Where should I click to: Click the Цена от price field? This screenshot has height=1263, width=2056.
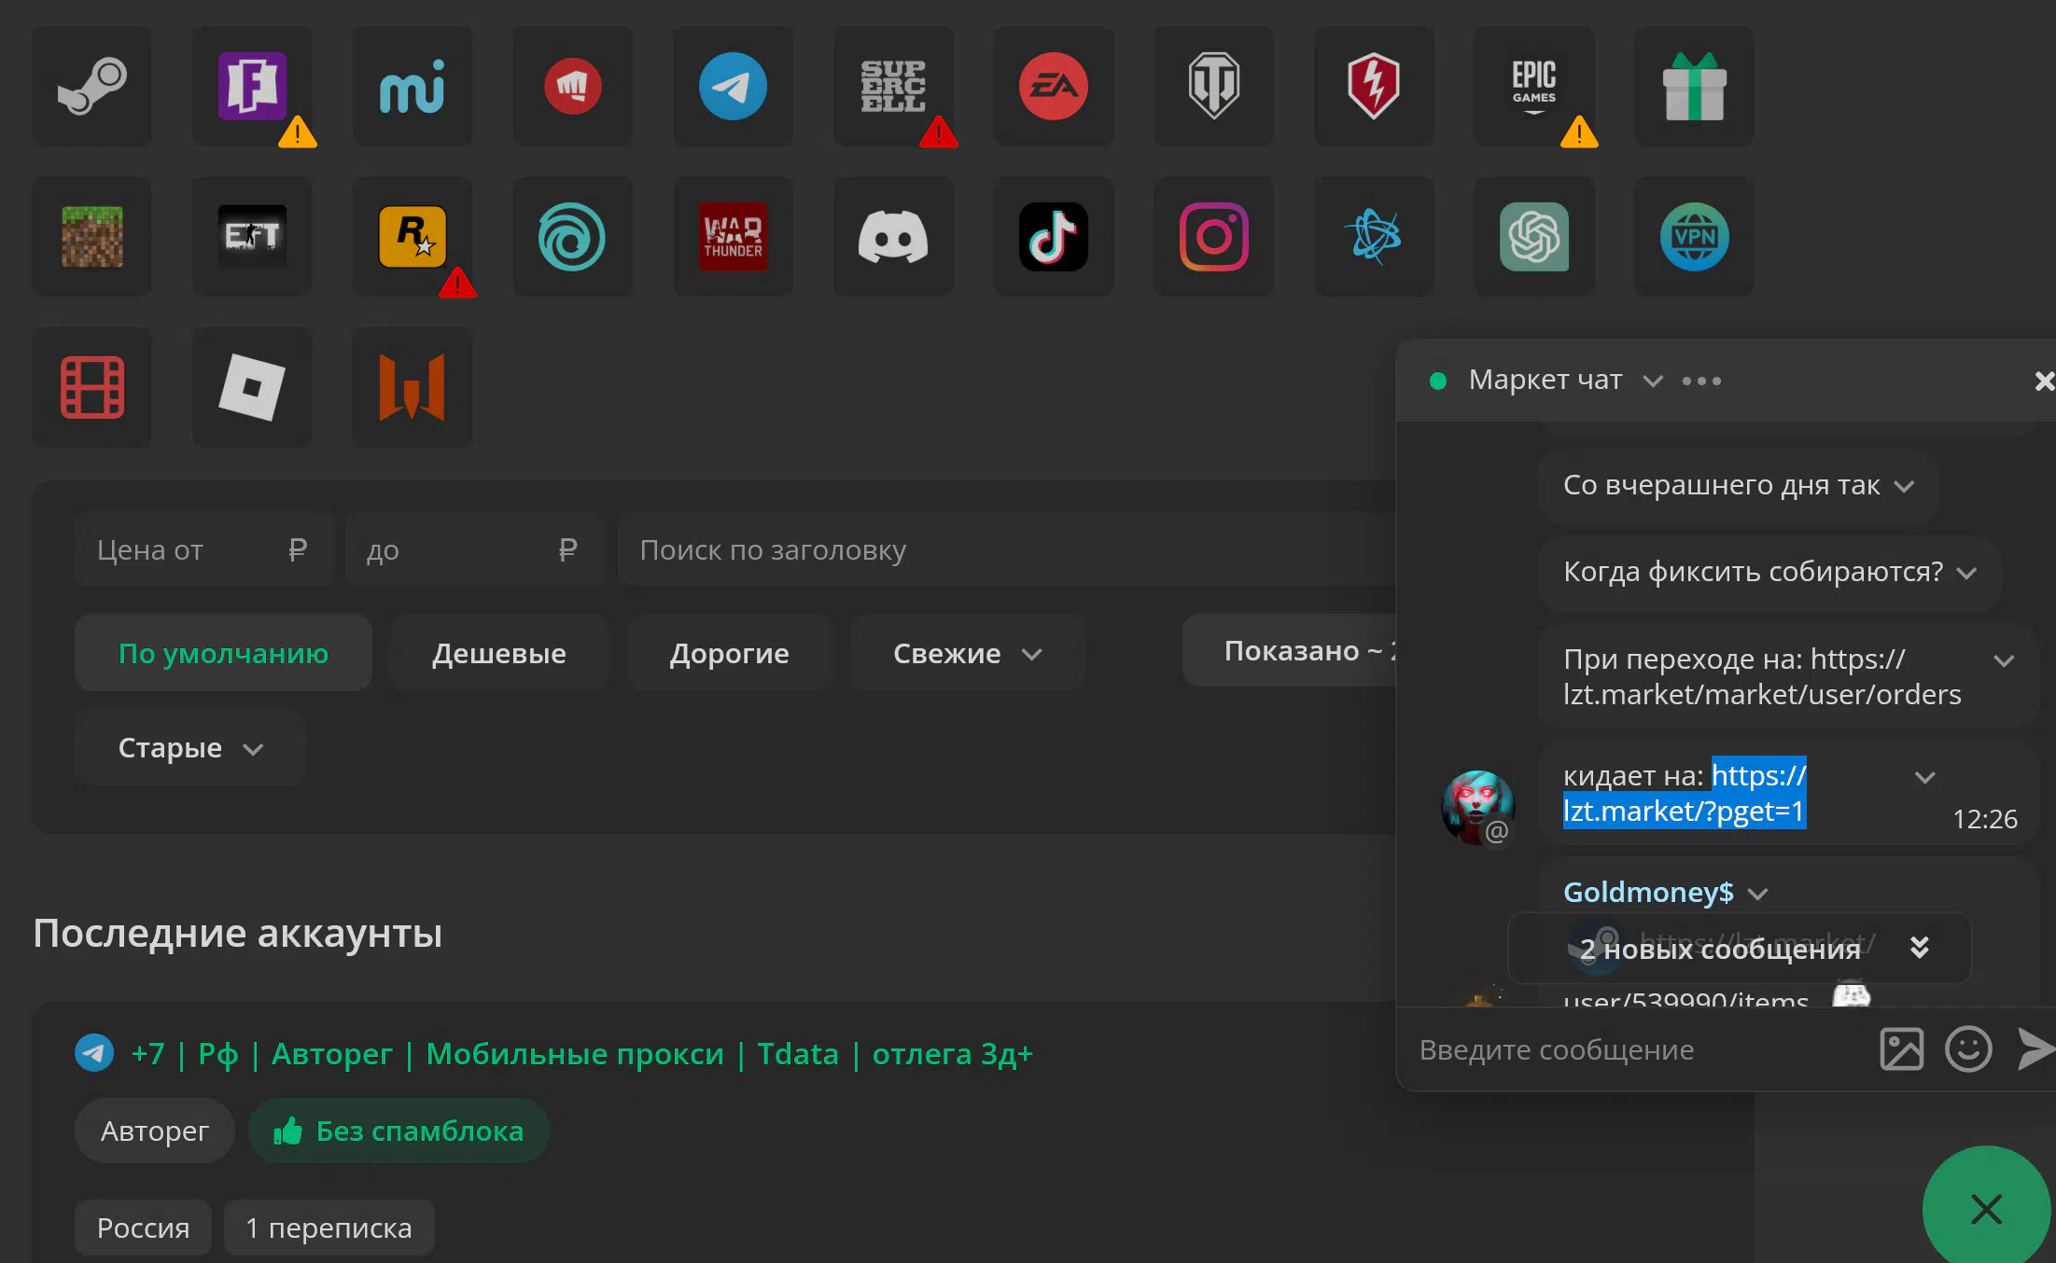204,549
